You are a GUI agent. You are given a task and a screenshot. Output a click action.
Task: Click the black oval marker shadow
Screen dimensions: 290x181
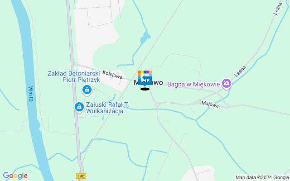pos(145,89)
